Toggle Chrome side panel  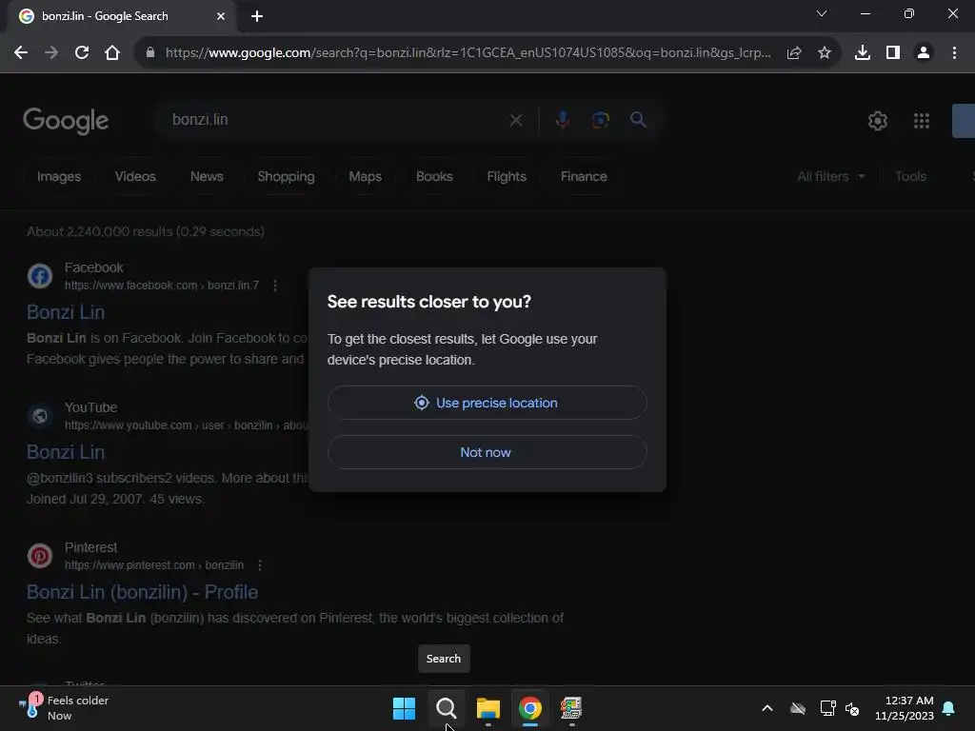pyautogui.click(x=893, y=53)
